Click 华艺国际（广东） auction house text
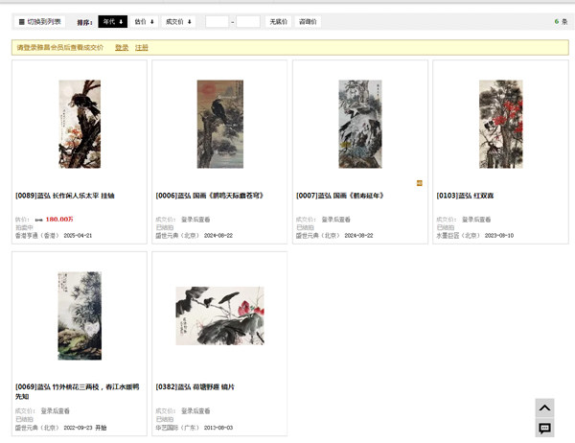Viewport: 575px width, 443px height. [x=177, y=428]
